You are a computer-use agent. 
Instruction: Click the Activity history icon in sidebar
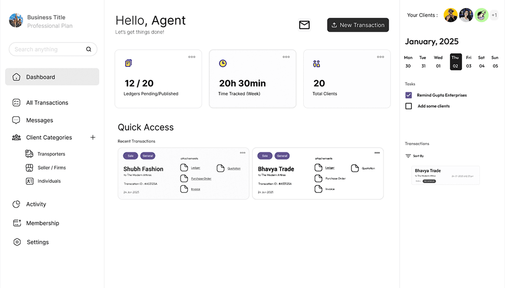(x=16, y=204)
